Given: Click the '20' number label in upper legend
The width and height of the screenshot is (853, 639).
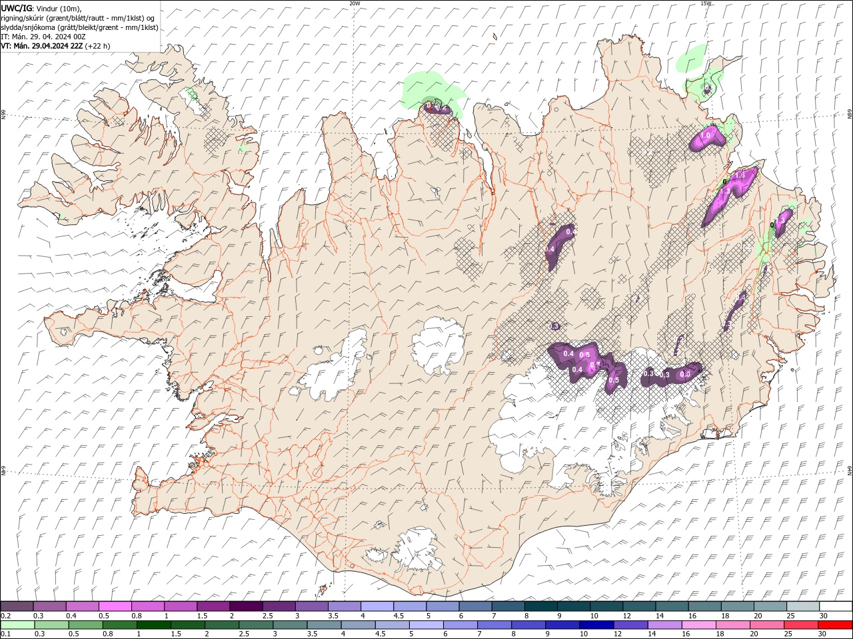Looking at the screenshot, I should click(758, 616).
